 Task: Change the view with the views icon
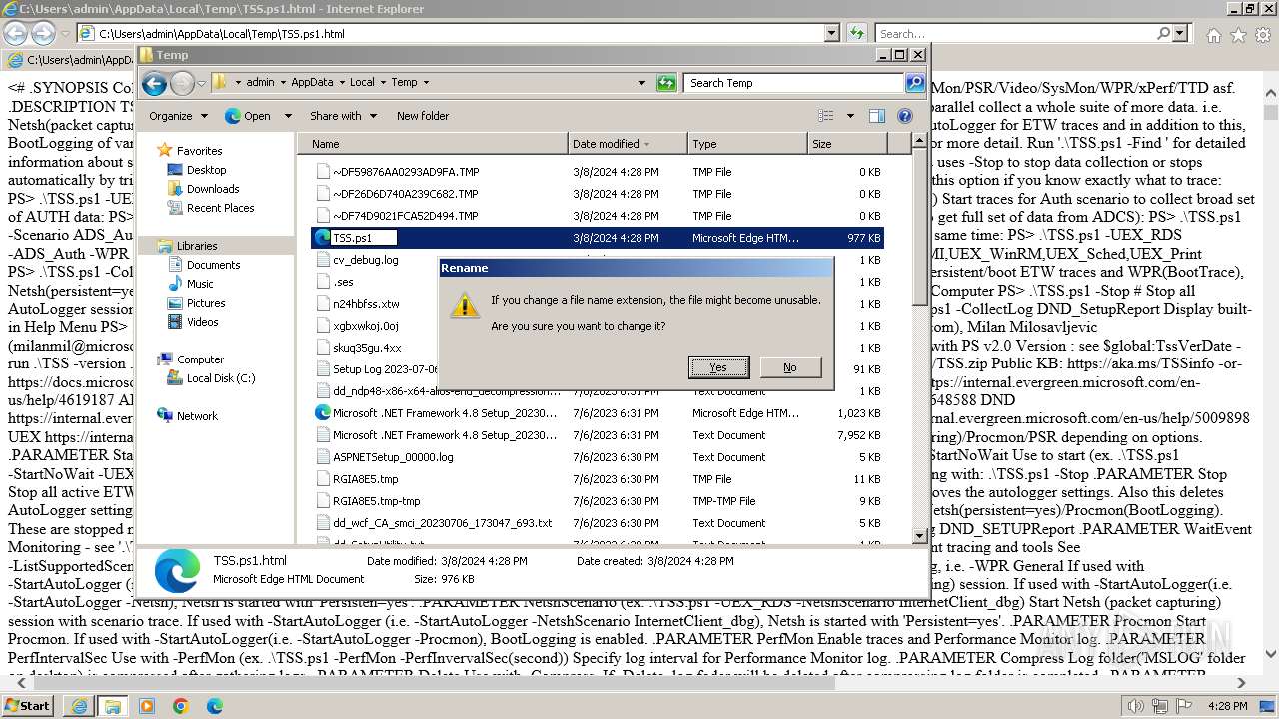click(826, 116)
